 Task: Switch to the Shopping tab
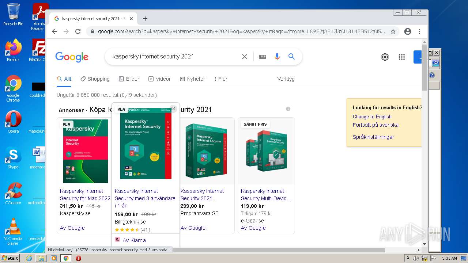95,79
